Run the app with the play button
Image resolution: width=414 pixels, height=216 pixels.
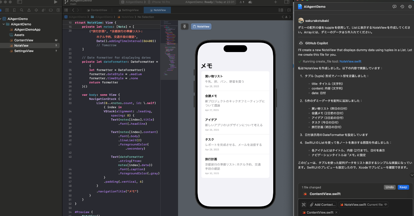click(x=55, y=2)
